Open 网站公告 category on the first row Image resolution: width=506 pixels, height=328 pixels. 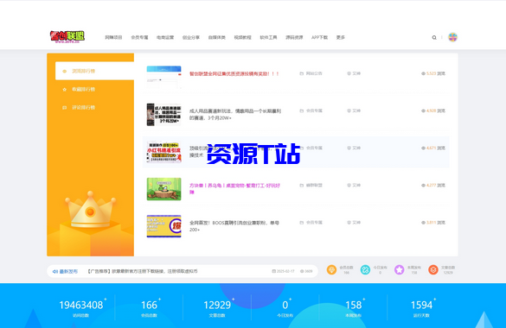tap(314, 73)
